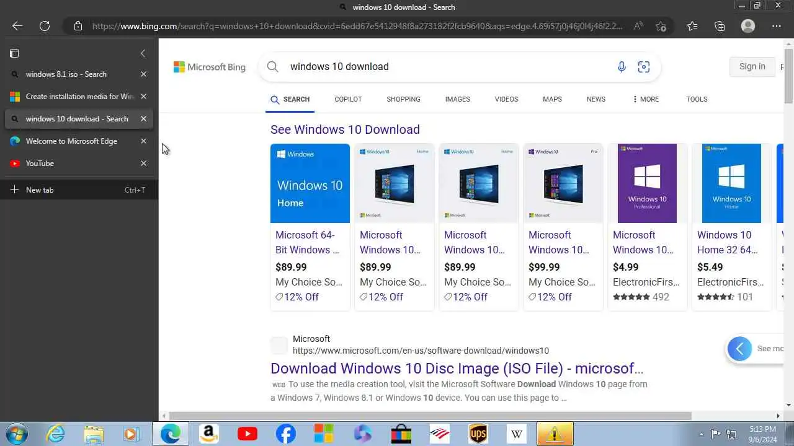
Task: Start voice search with microphone
Action: pos(622,67)
